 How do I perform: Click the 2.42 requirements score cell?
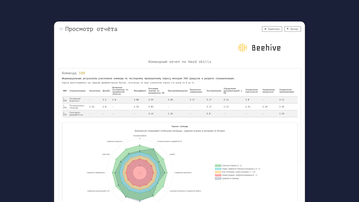[x=282, y=107]
